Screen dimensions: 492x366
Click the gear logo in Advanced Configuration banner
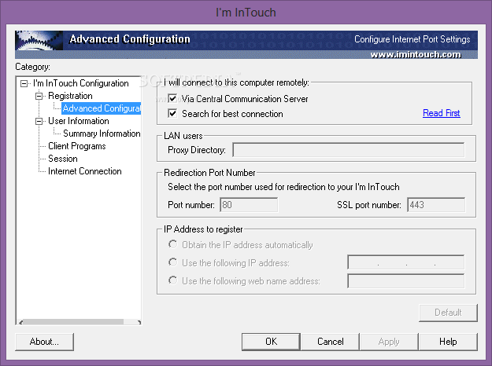pyautogui.click(x=39, y=40)
